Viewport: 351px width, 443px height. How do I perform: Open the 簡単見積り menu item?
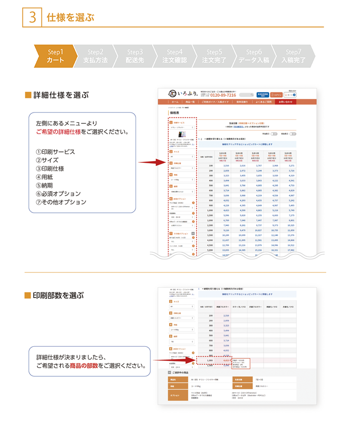(242, 102)
